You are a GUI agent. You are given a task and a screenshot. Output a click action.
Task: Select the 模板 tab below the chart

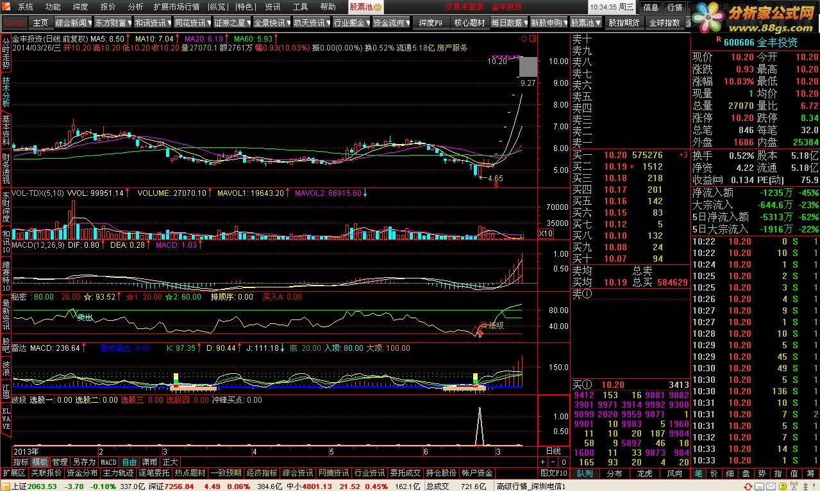[40, 462]
